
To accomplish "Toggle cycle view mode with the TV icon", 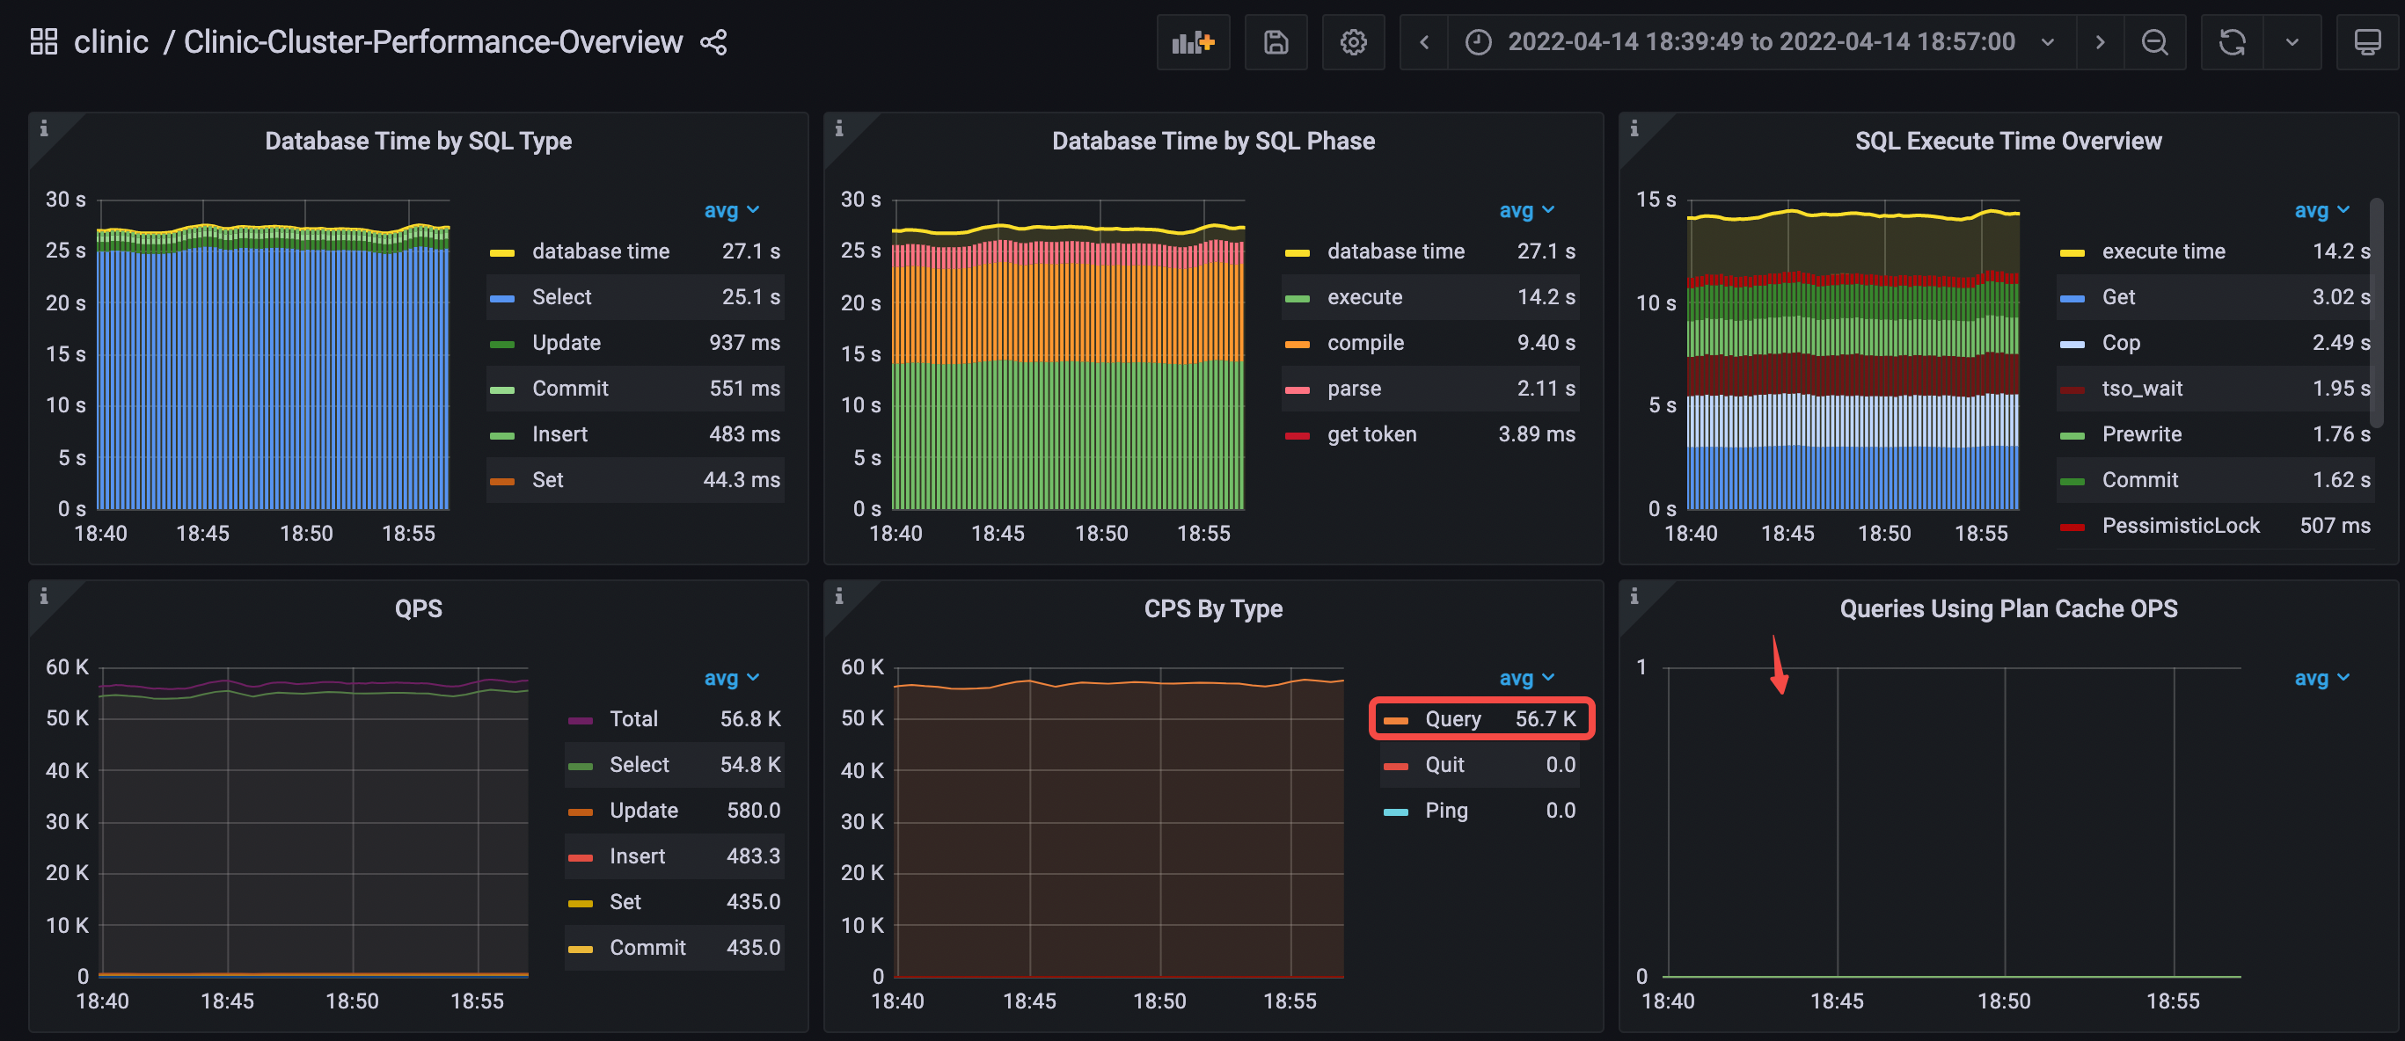I will [x=2368, y=41].
